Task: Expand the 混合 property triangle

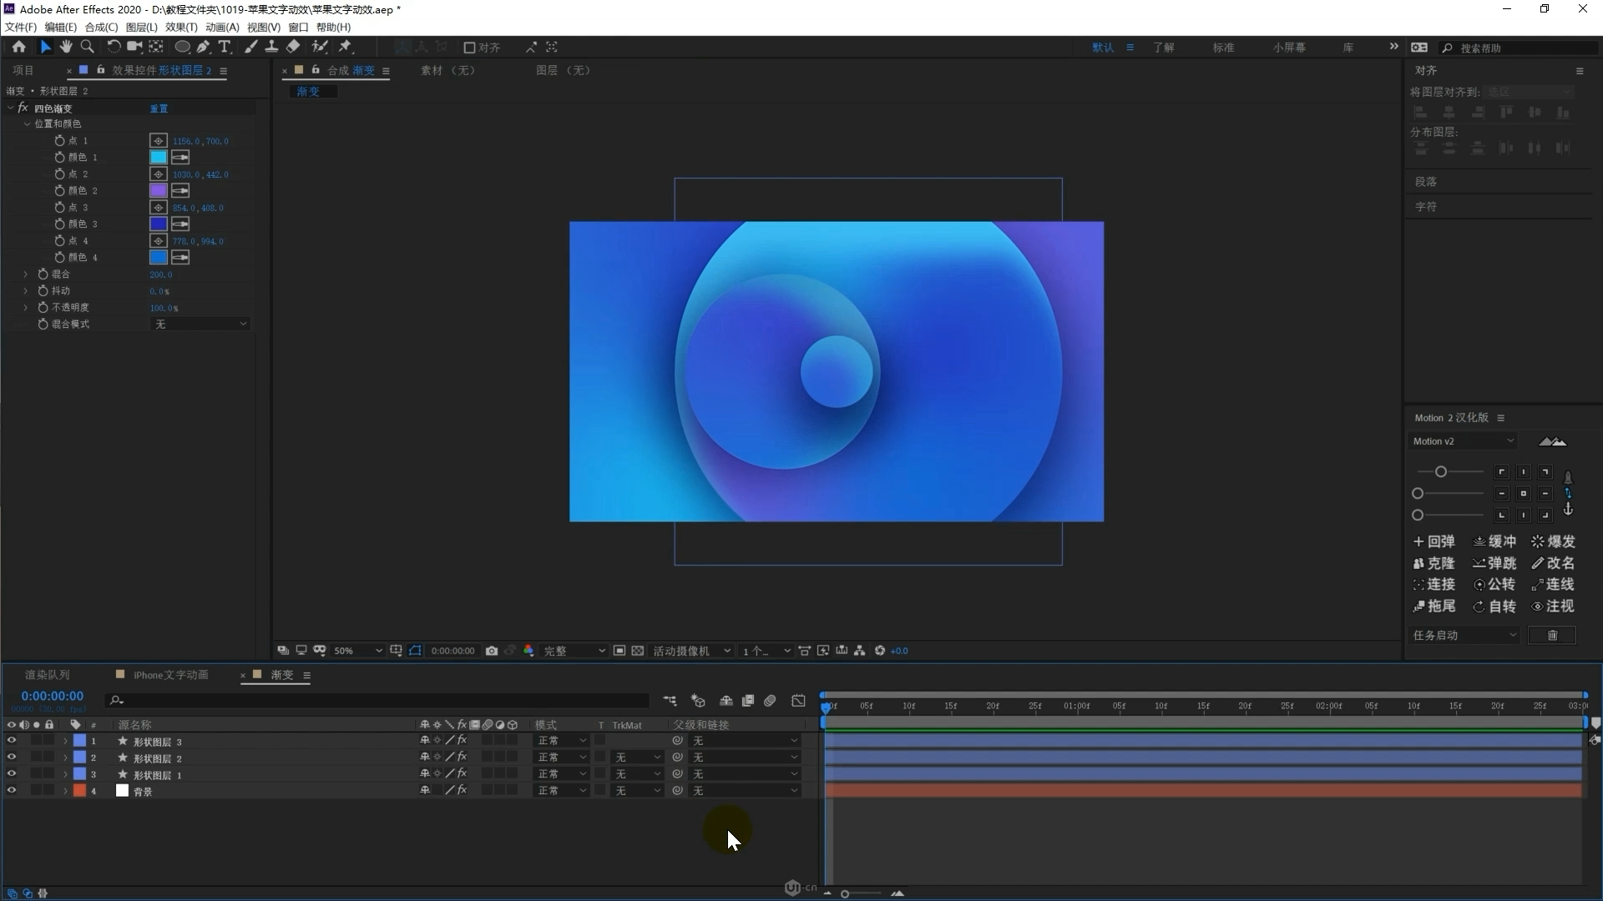Action: point(26,274)
